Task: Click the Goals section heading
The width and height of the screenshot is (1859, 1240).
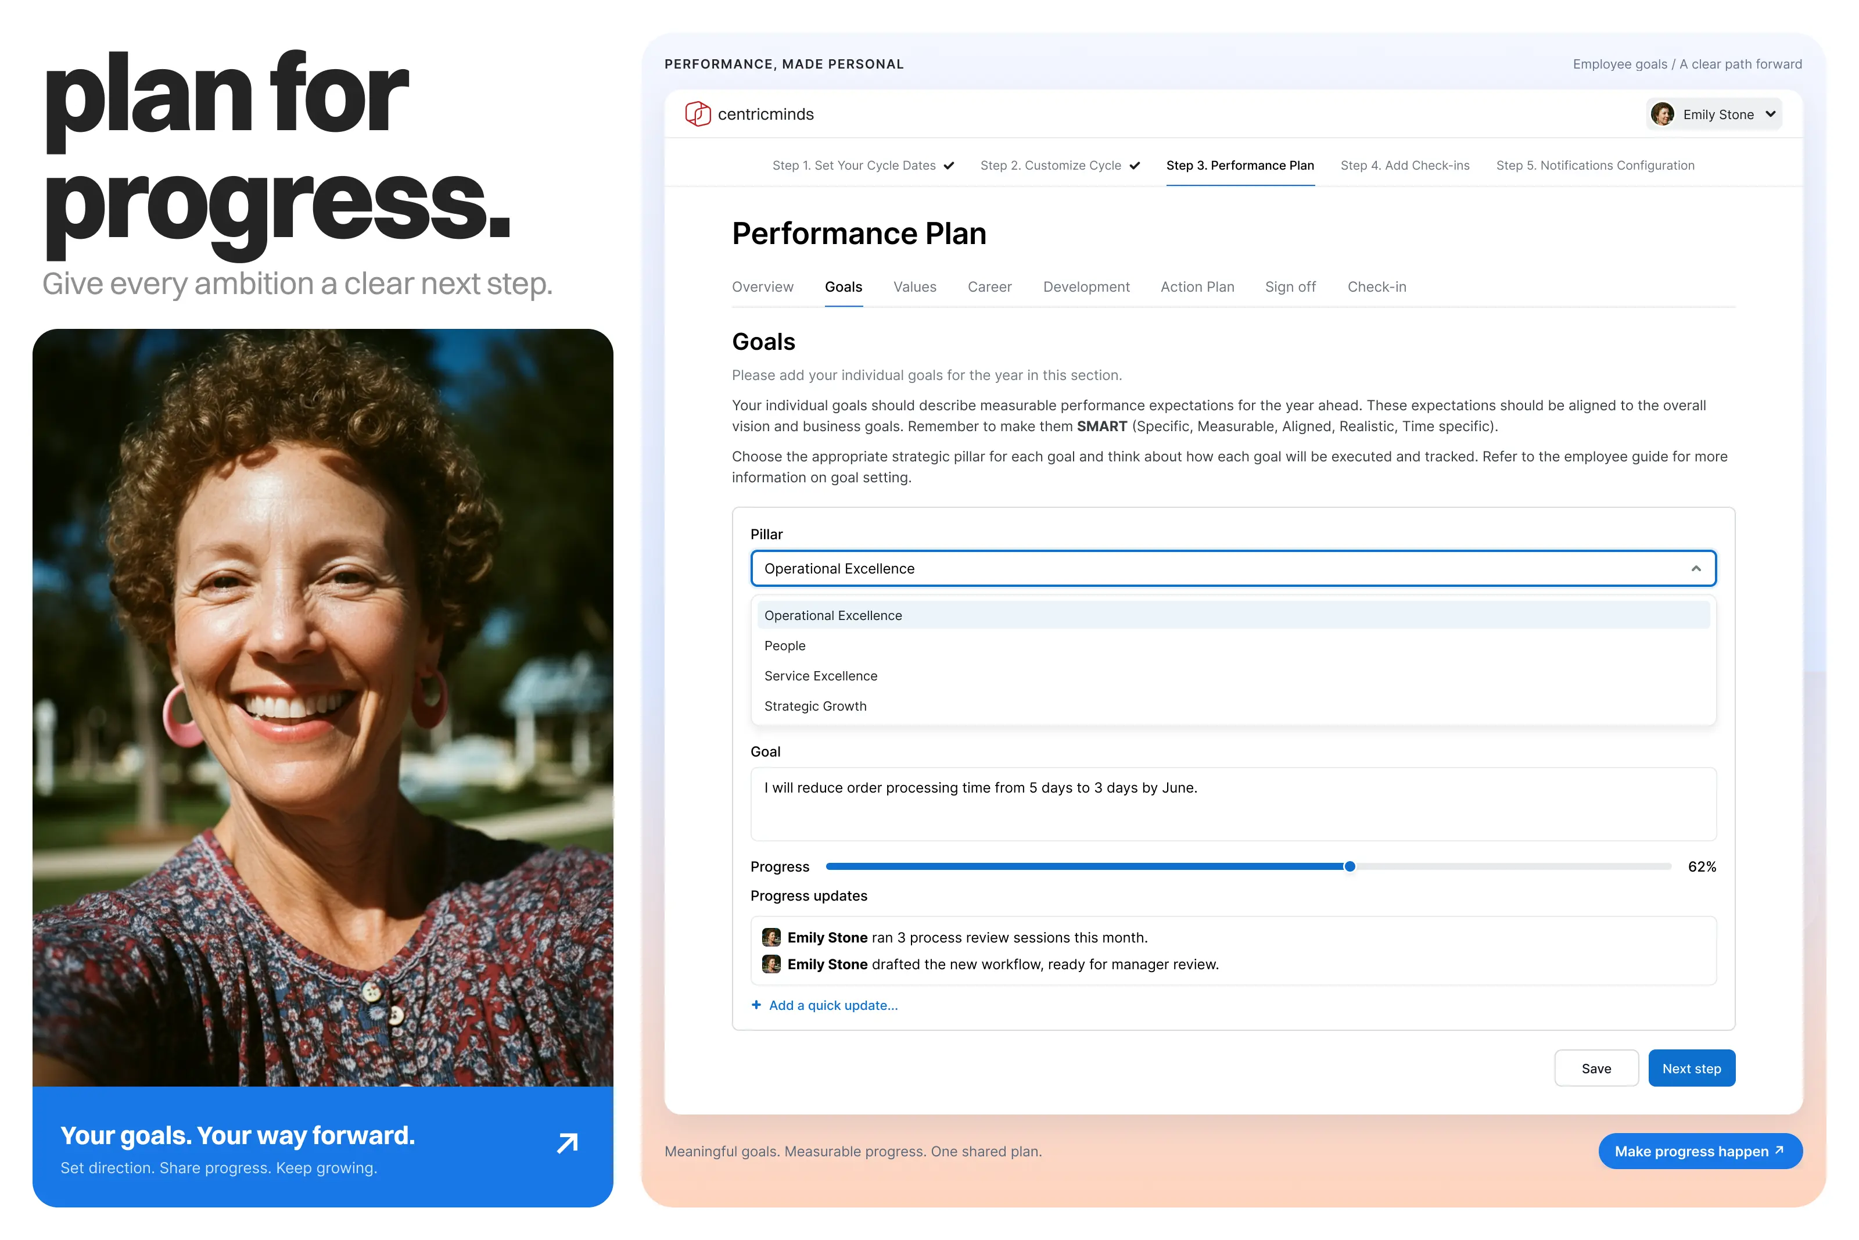Action: coord(763,342)
